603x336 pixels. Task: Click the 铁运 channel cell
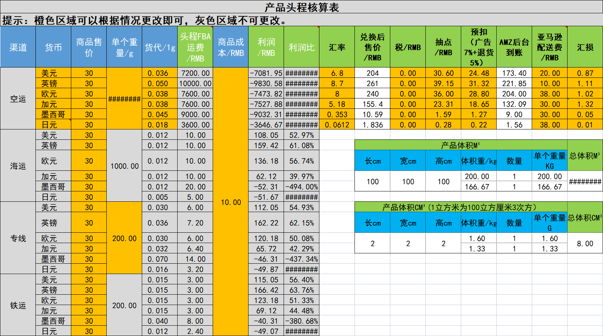click(18, 305)
